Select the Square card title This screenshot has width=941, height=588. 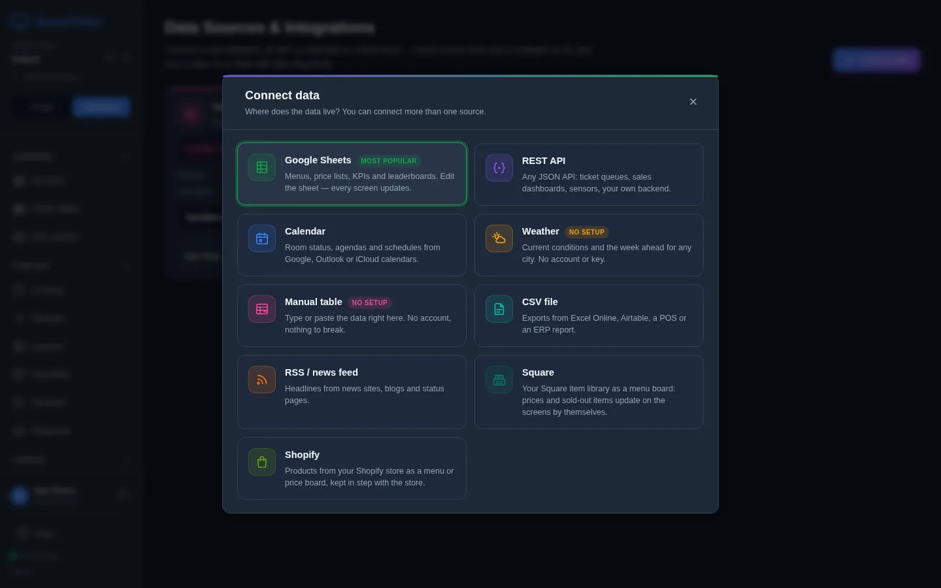[x=538, y=372]
